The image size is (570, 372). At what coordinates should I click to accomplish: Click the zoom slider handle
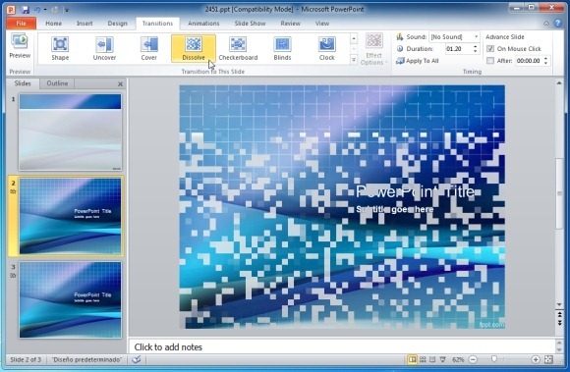pyautogui.click(x=493, y=359)
